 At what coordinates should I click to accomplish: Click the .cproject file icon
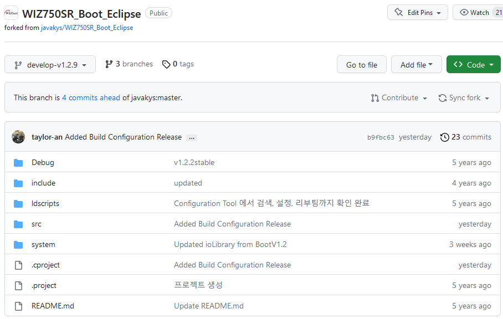point(19,265)
